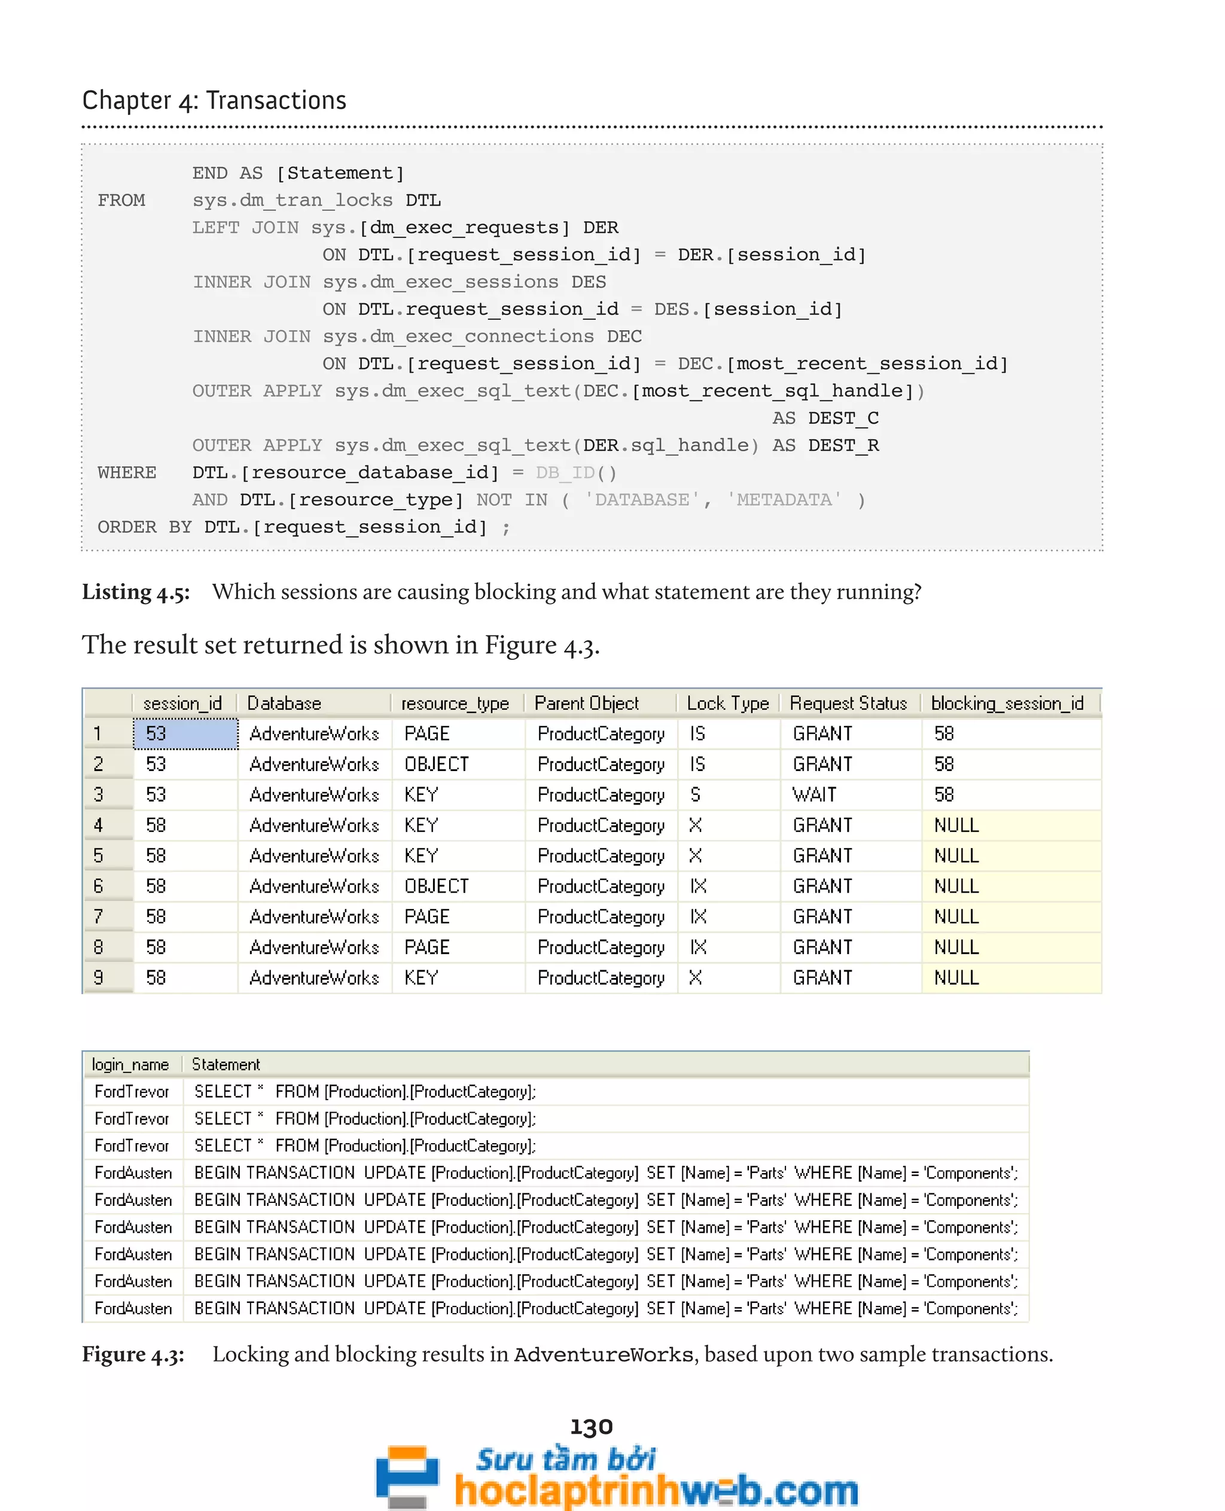Click the 'IX' lock type cell in row 7
This screenshot has height=1511, width=1225.
pos(729,917)
